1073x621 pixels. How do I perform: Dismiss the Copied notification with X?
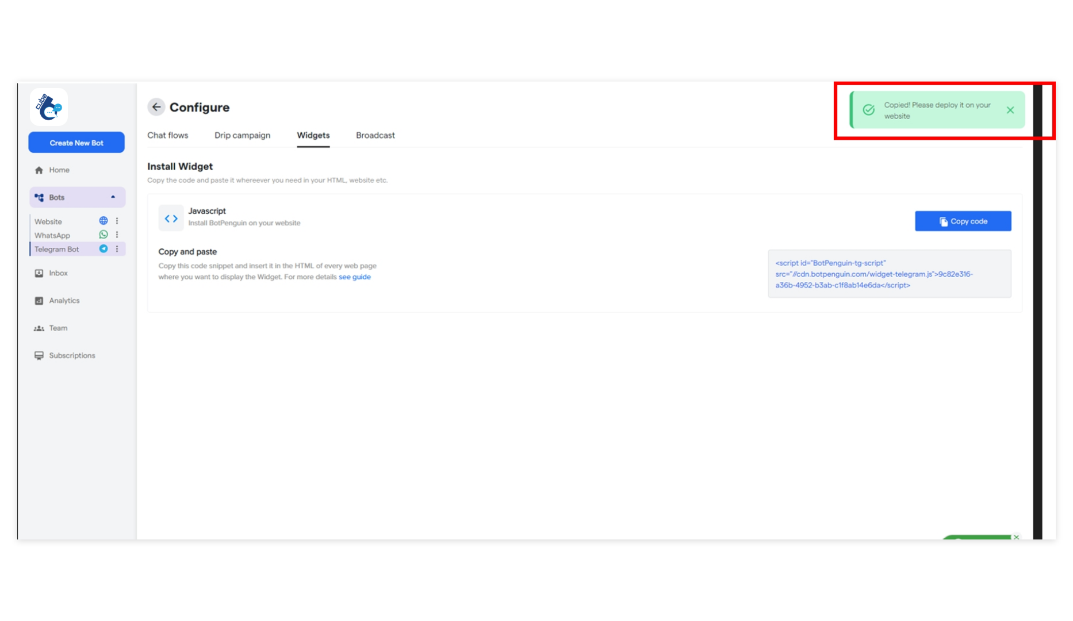coord(1010,110)
